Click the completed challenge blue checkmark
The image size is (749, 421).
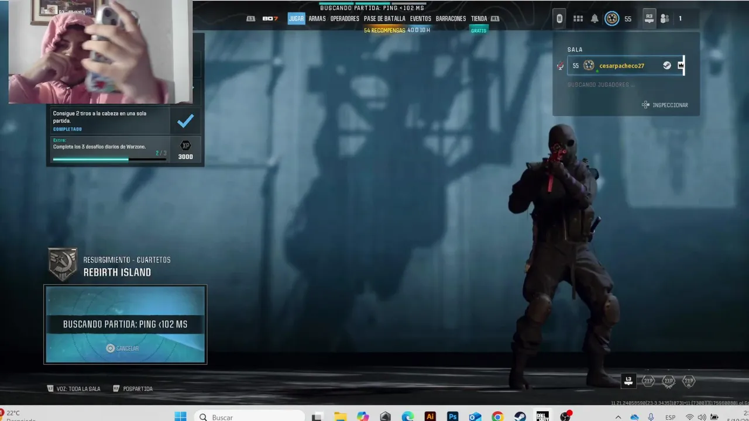pyautogui.click(x=185, y=121)
